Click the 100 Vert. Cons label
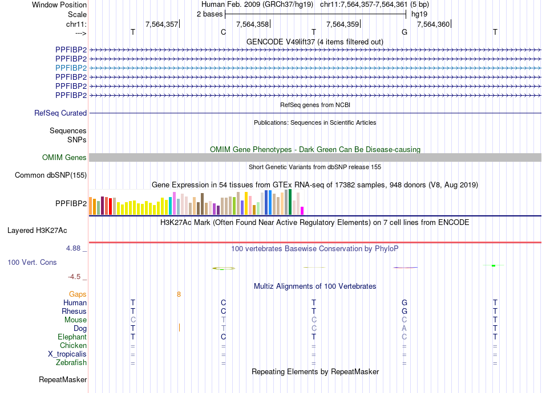542x393 pixels. click(x=32, y=262)
